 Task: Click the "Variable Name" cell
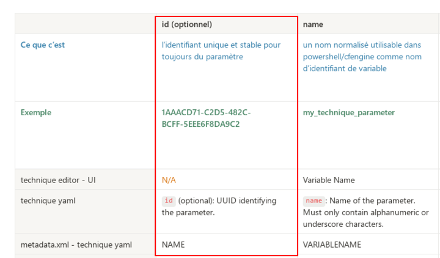(329, 180)
